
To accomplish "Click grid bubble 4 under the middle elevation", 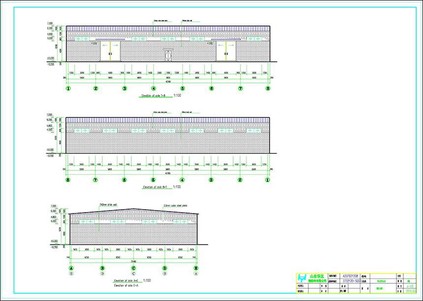I will (x=182, y=180).
